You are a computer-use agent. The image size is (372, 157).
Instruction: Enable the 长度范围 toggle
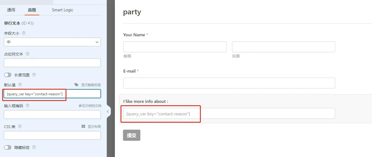pyautogui.click(x=8, y=75)
